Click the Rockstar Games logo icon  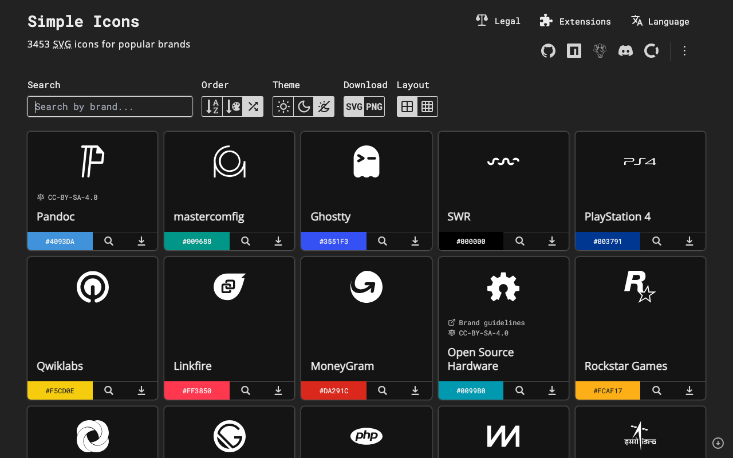point(640,287)
